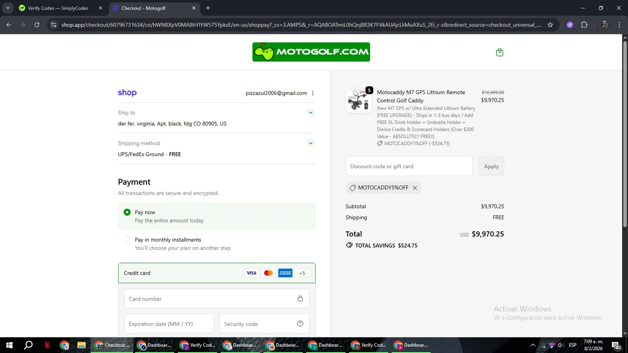Screen dimensions: 628x353
Task: Close the Verify Codes — SimplyCodes tab
Action: (x=100, y=8)
